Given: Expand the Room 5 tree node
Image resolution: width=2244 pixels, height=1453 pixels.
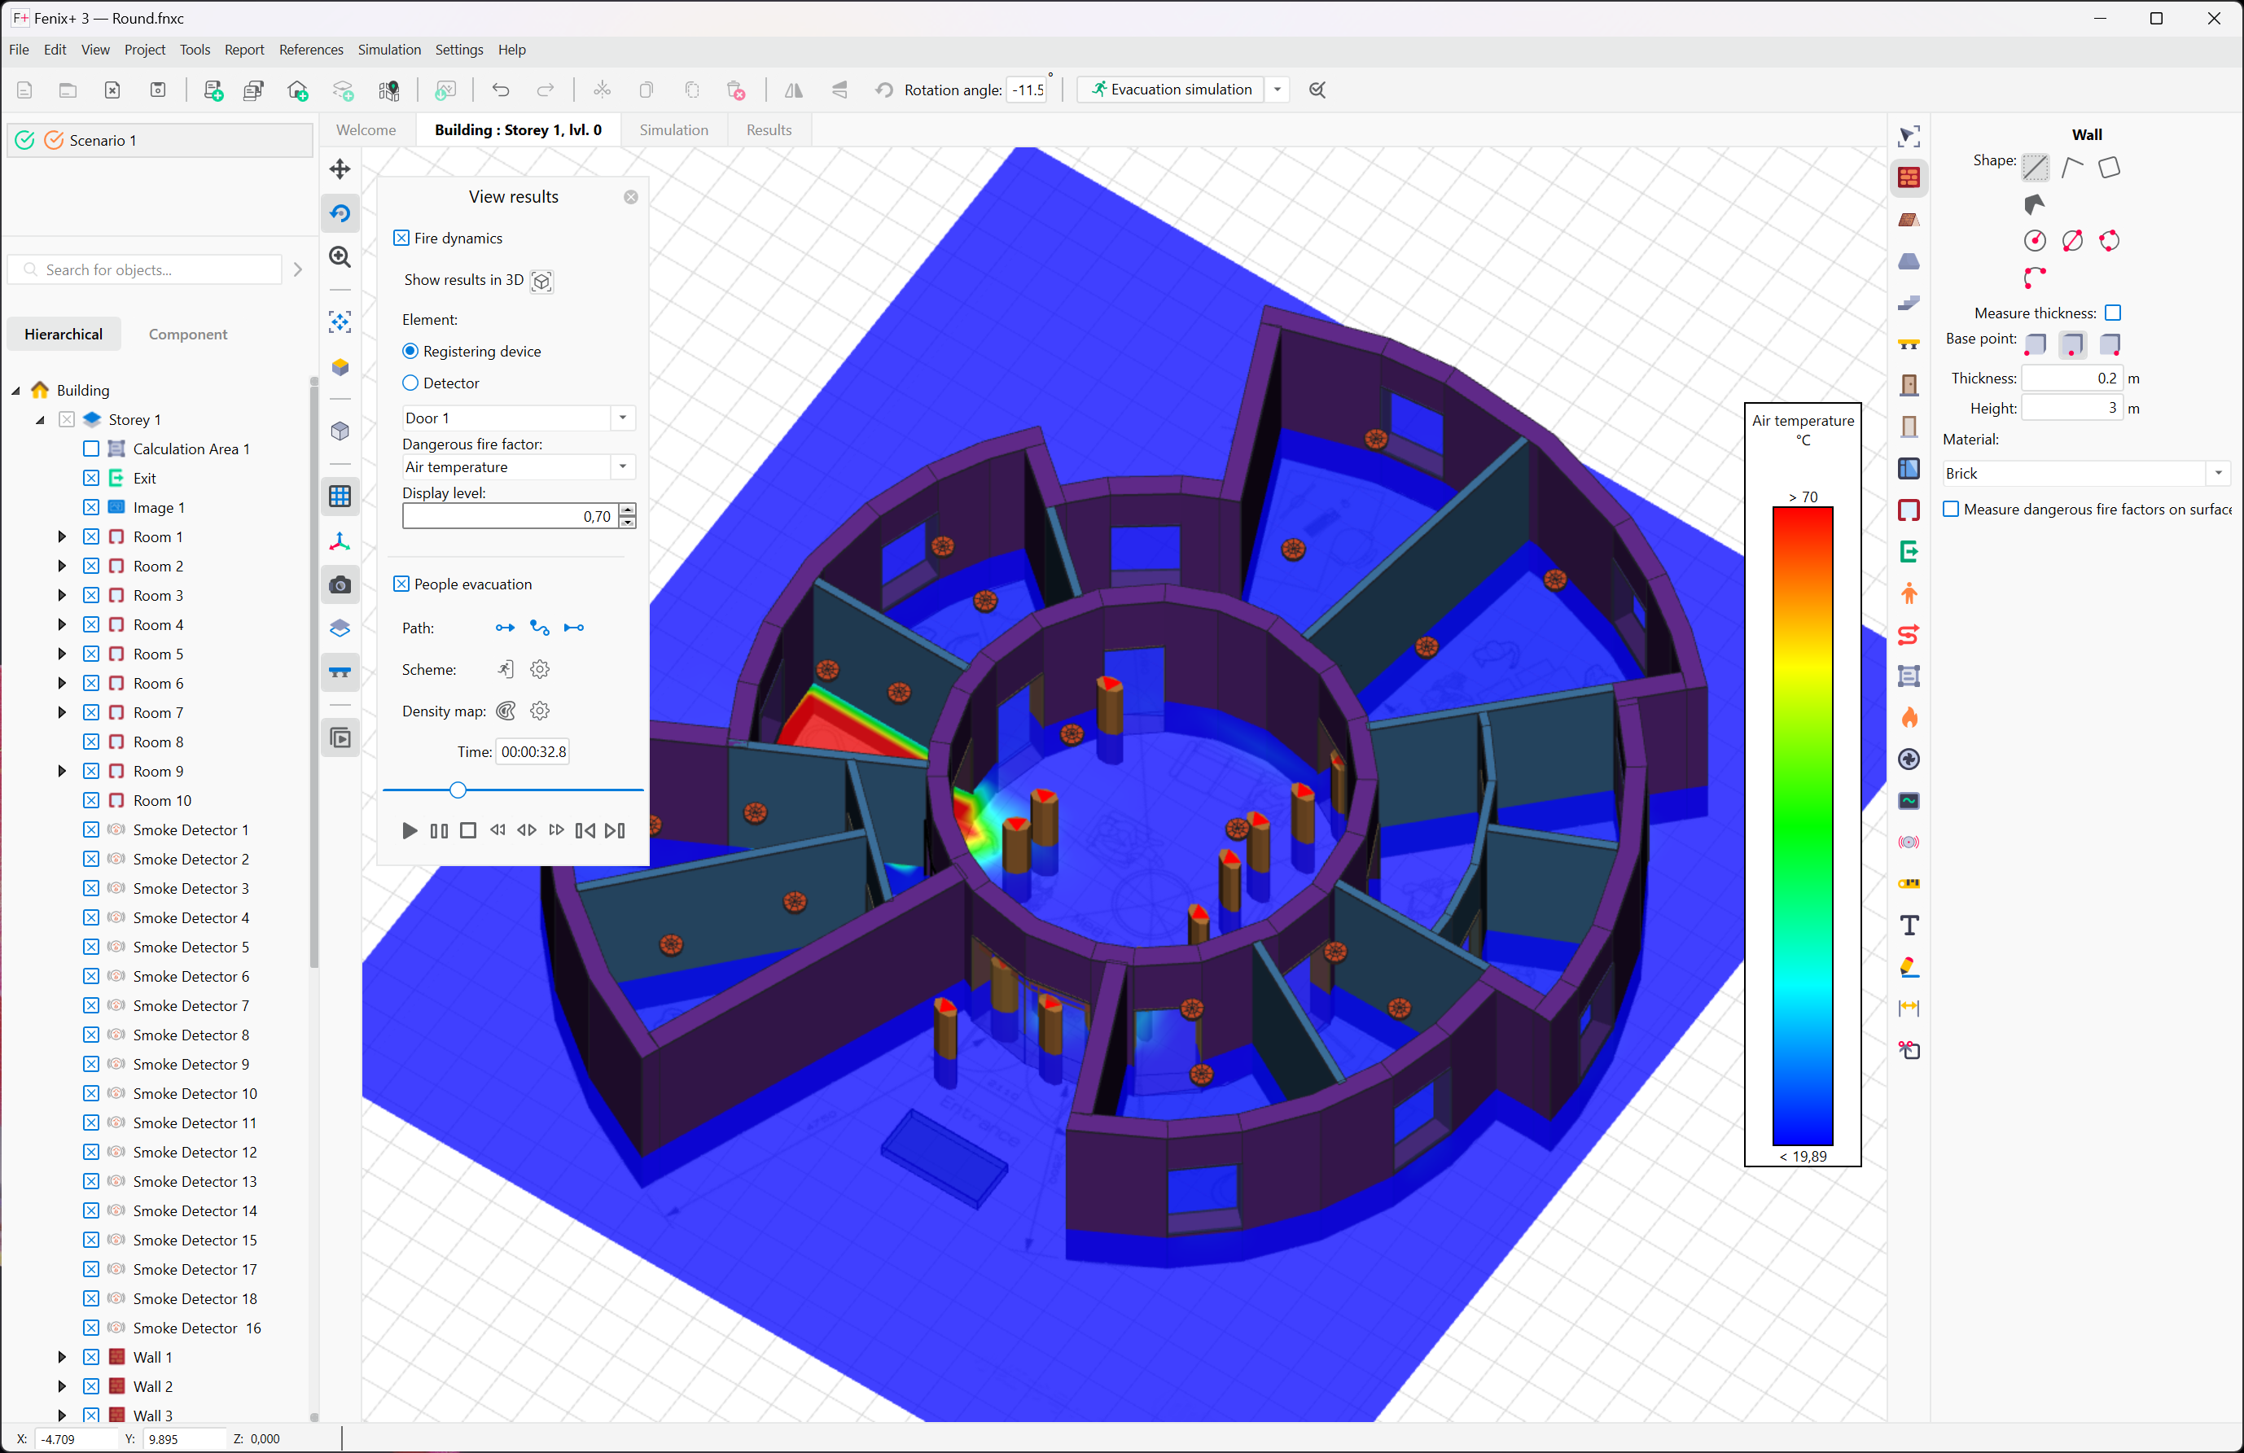Looking at the screenshot, I should [x=61, y=654].
